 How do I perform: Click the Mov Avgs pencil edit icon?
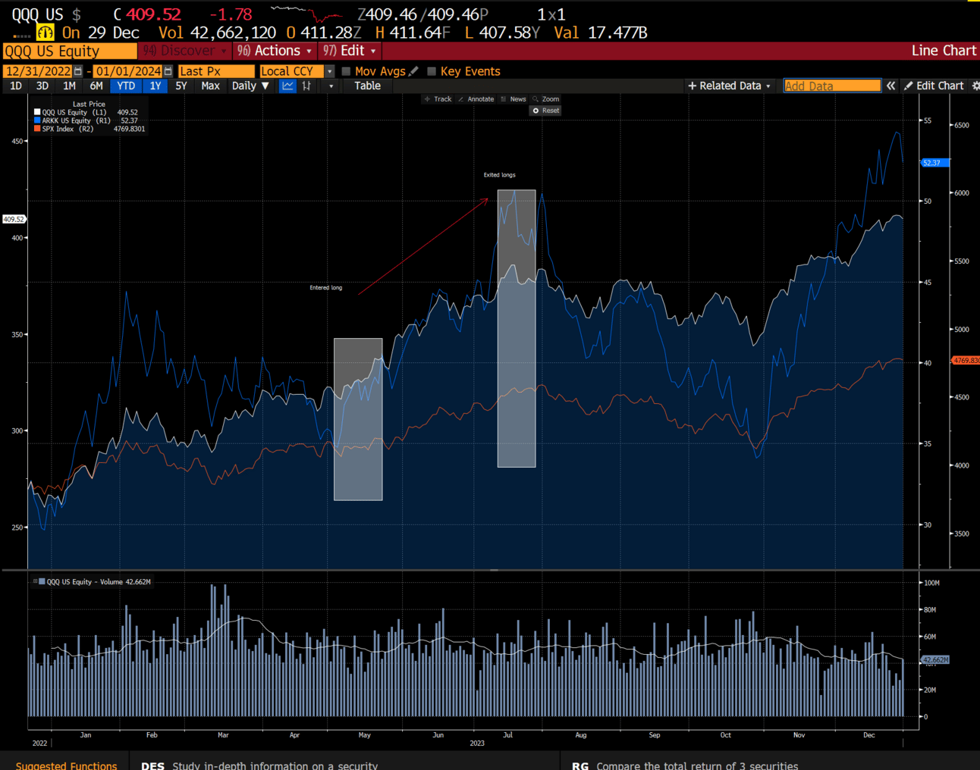coord(413,71)
